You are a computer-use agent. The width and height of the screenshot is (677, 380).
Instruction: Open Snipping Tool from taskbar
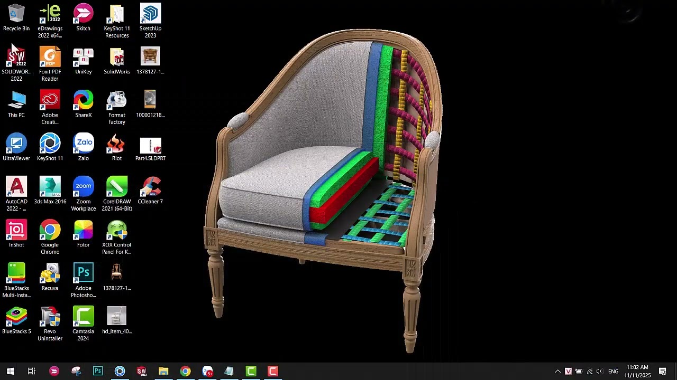coord(76,372)
